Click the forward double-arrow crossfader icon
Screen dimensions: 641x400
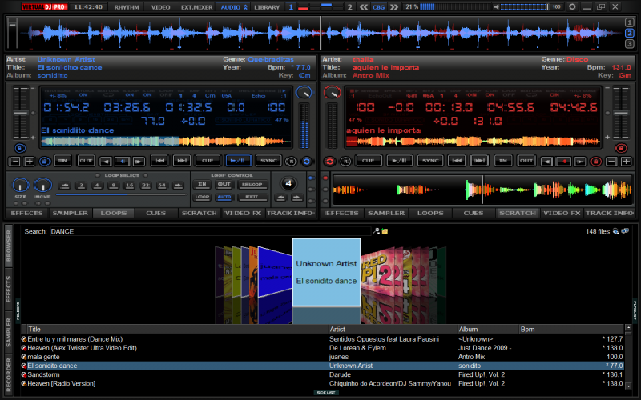(393, 7)
